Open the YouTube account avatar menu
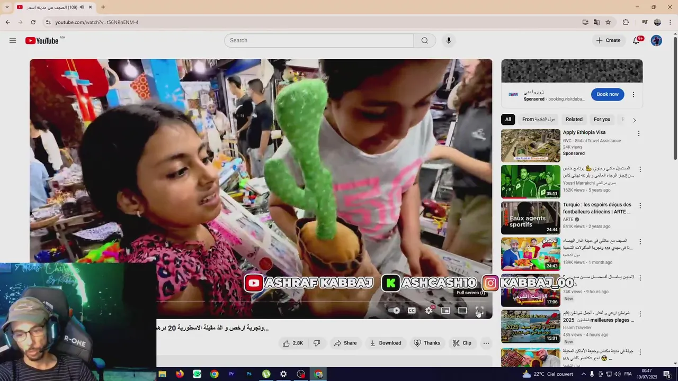The image size is (678, 381). tap(656, 41)
